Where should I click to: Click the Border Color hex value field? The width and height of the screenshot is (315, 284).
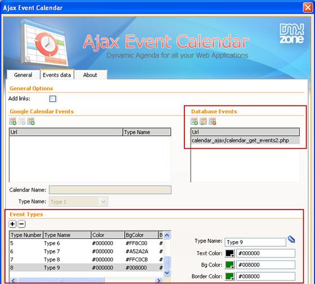click(266, 276)
